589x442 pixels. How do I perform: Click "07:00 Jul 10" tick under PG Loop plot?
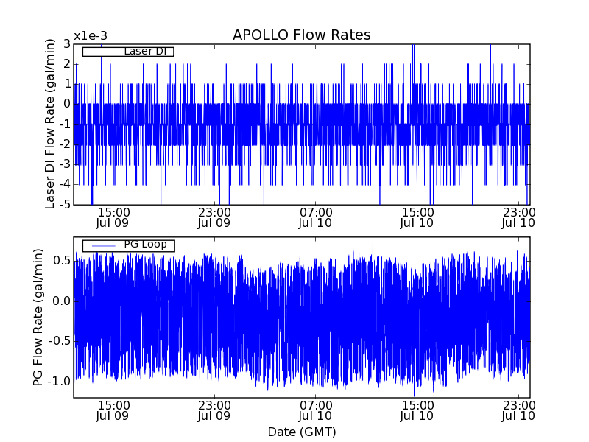(x=316, y=410)
